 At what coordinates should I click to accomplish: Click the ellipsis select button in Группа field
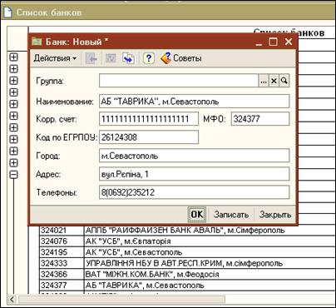pos(264,81)
